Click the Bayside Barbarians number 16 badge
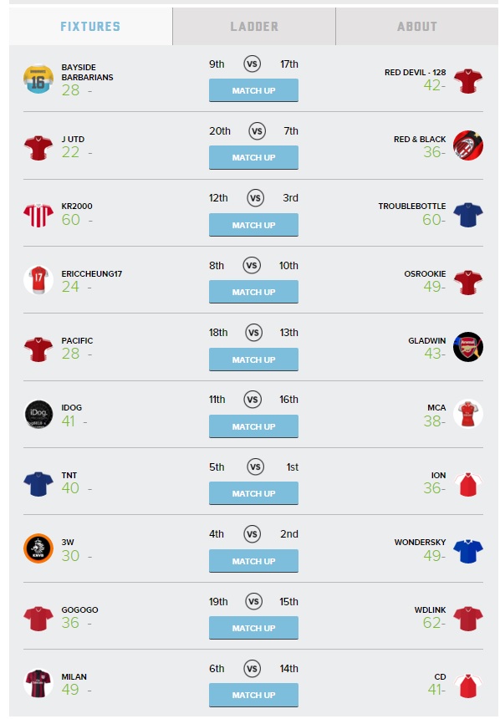Image resolution: width=500 pixels, height=719 pixels. click(x=38, y=79)
